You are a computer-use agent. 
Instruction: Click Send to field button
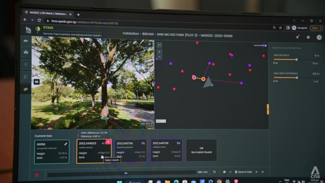point(242,172)
